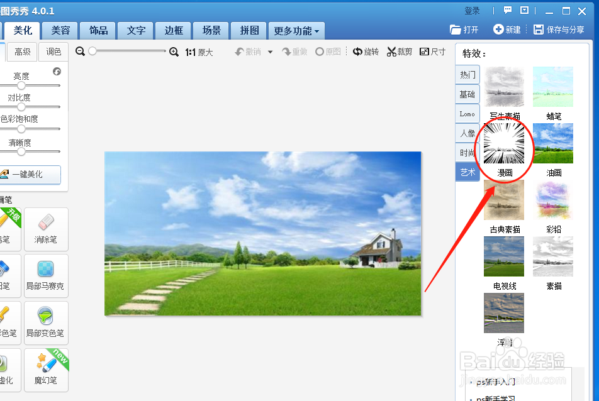Open the 饰品 tab
This screenshot has width=599, height=401.
click(x=98, y=31)
